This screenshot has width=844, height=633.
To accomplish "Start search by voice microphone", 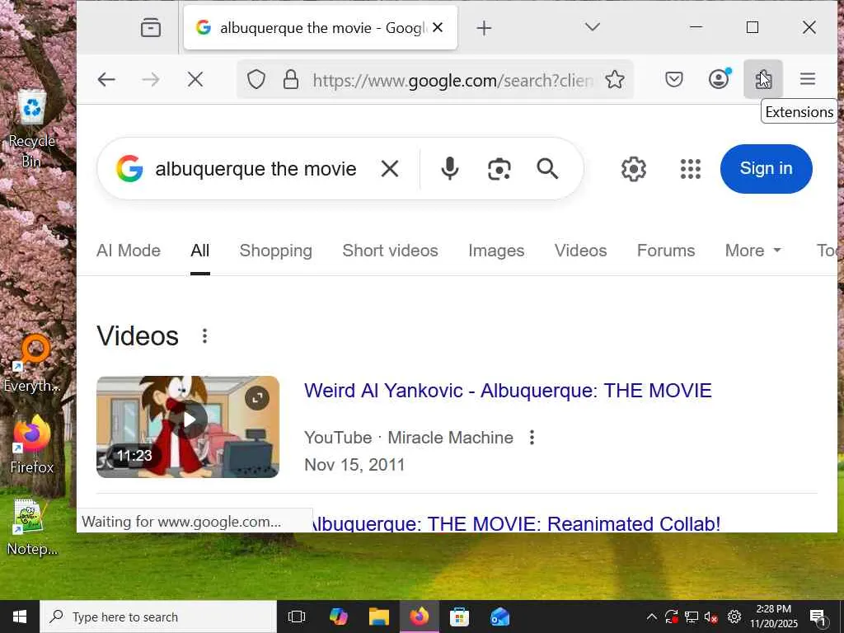I will pos(449,168).
